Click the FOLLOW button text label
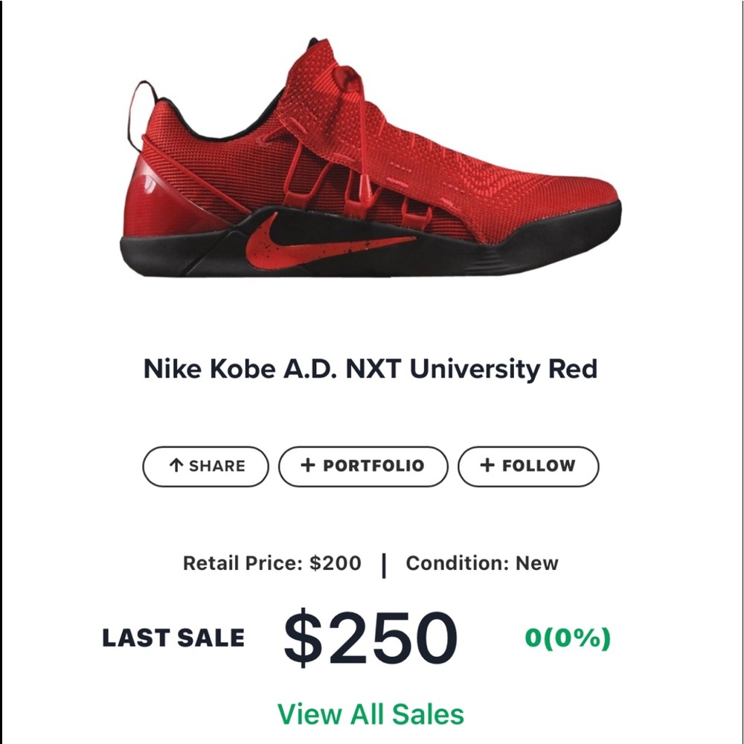 pyautogui.click(x=537, y=466)
